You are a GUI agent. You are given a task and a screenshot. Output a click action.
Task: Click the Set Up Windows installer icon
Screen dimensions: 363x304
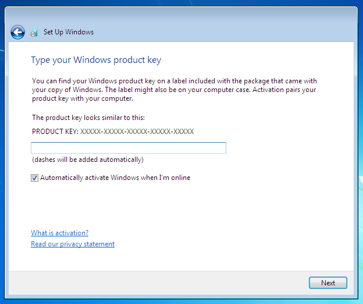coord(34,33)
